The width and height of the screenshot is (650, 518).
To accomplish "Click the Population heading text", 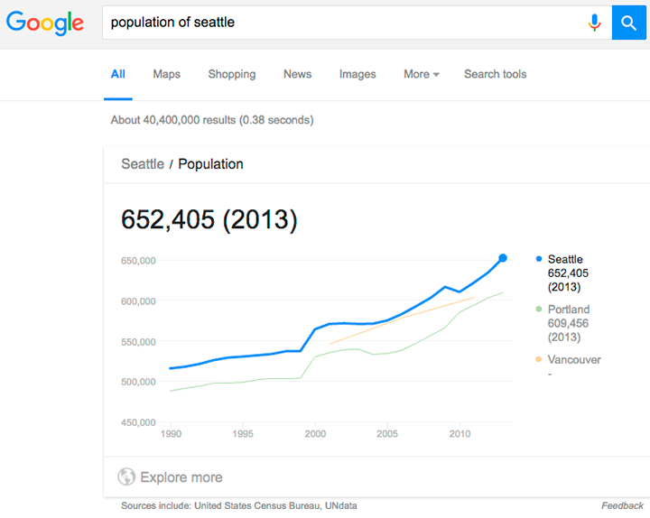I will pyautogui.click(x=210, y=164).
